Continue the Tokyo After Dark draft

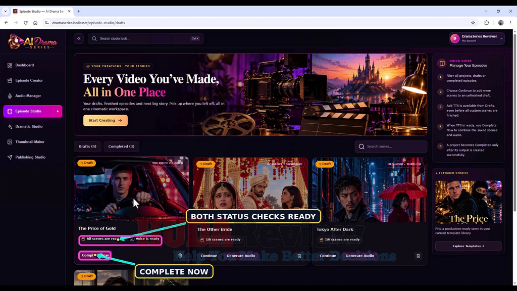point(328,256)
